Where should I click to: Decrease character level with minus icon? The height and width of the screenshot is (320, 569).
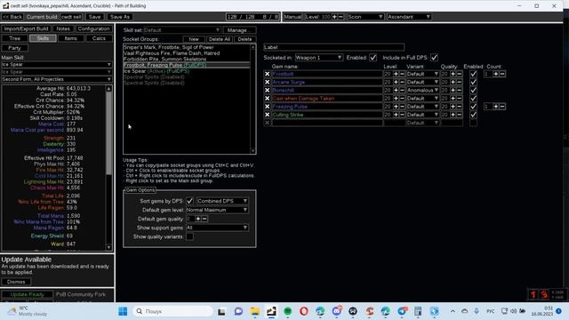click(341, 17)
